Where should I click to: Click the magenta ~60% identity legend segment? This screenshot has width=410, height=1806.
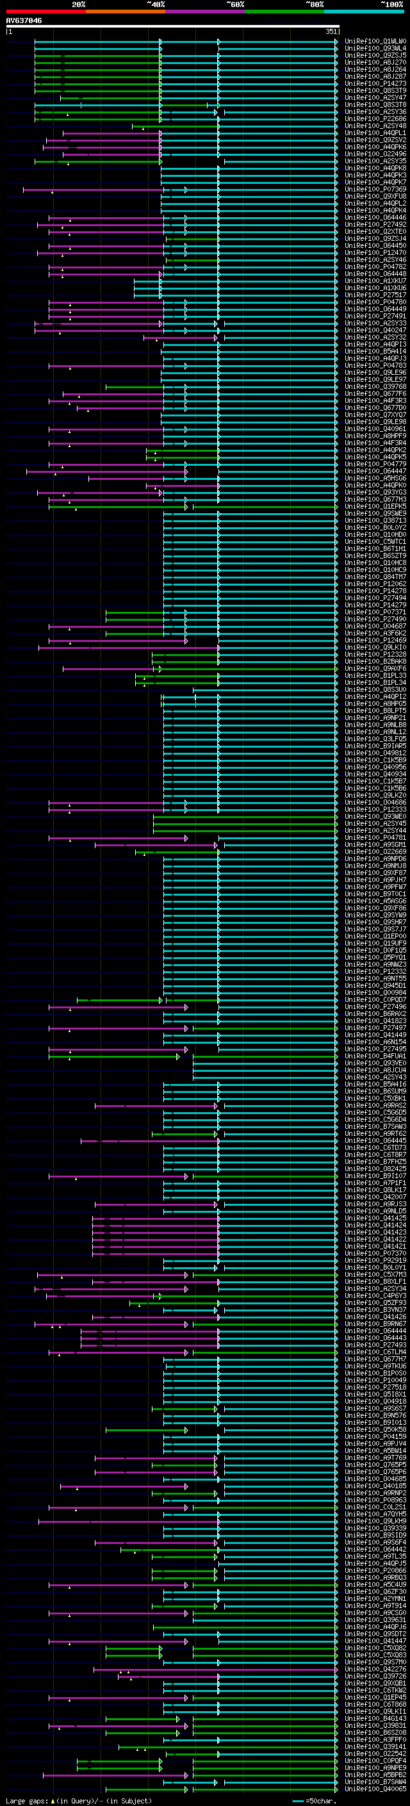click(x=206, y=12)
